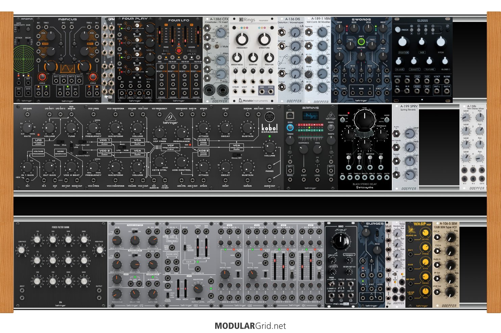Click the FREQUENCY knob on Rings
The width and height of the screenshot is (501, 333).
[242, 39]
